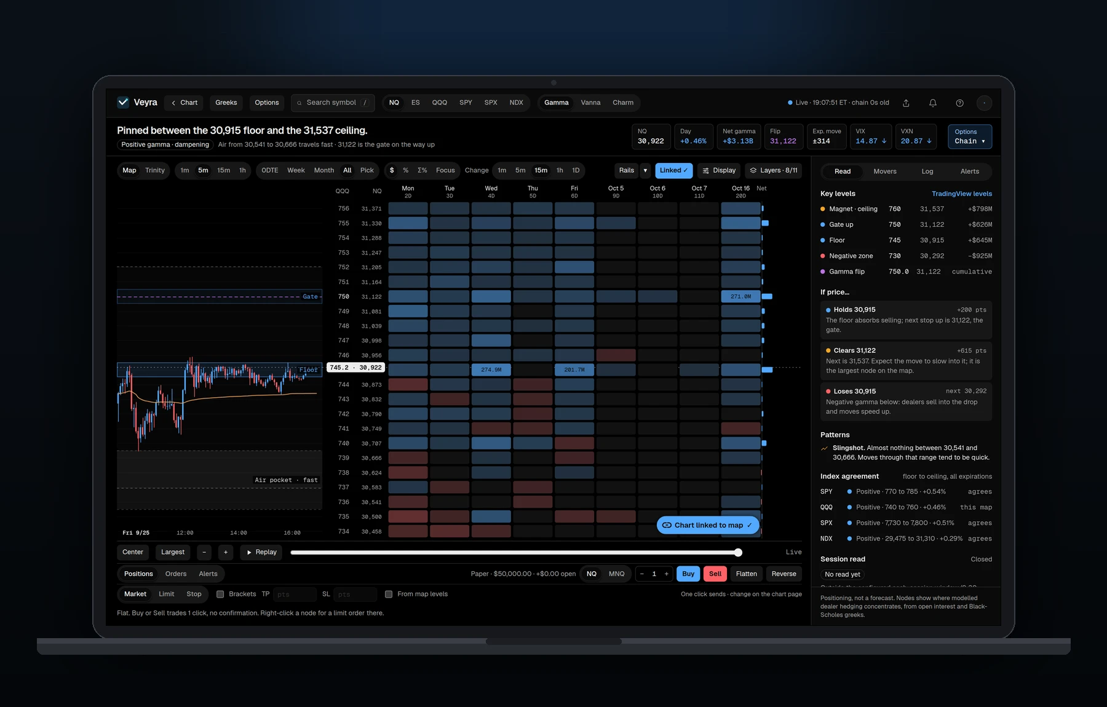
Task: Show cumulative sigma percent values
Action: tap(423, 170)
